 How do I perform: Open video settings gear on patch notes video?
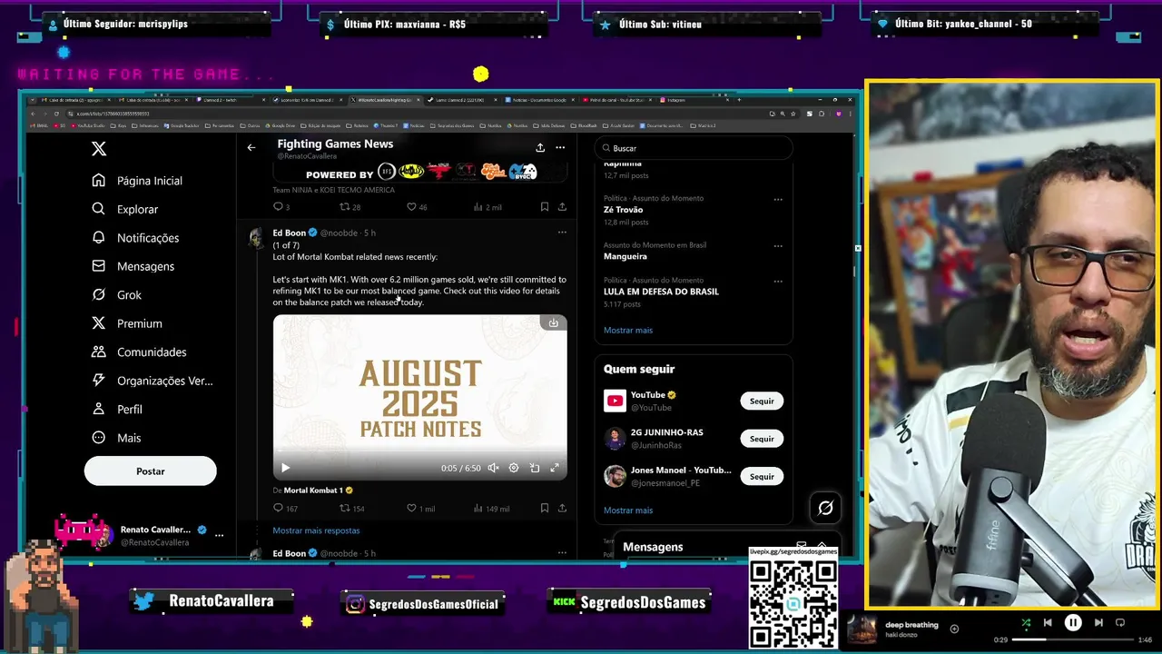(x=514, y=468)
